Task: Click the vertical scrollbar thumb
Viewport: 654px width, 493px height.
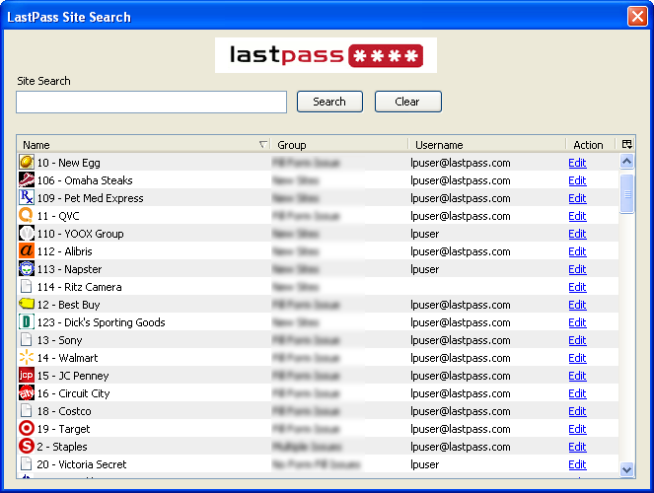Action: (626, 194)
